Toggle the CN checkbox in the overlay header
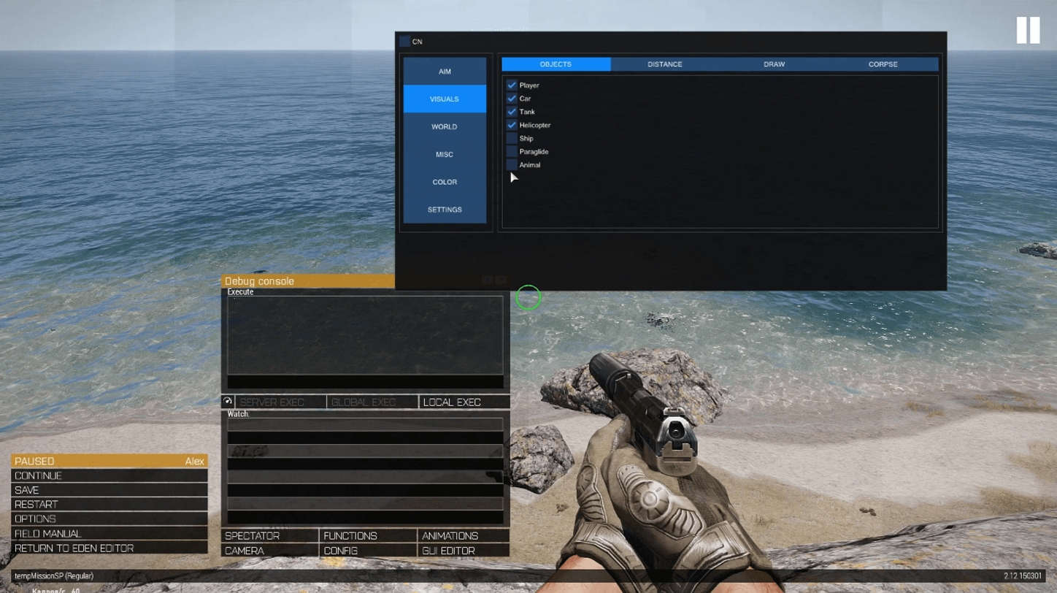Viewport: 1057px width, 593px height. pos(405,42)
